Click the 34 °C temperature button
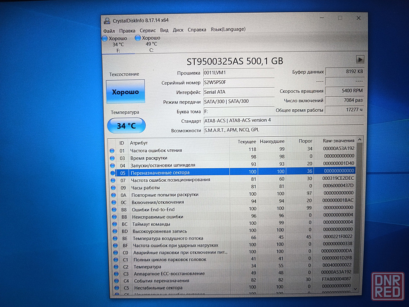 [x=126, y=126]
